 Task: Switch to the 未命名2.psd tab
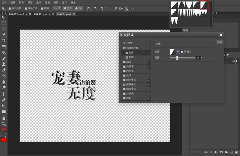click(15, 14)
